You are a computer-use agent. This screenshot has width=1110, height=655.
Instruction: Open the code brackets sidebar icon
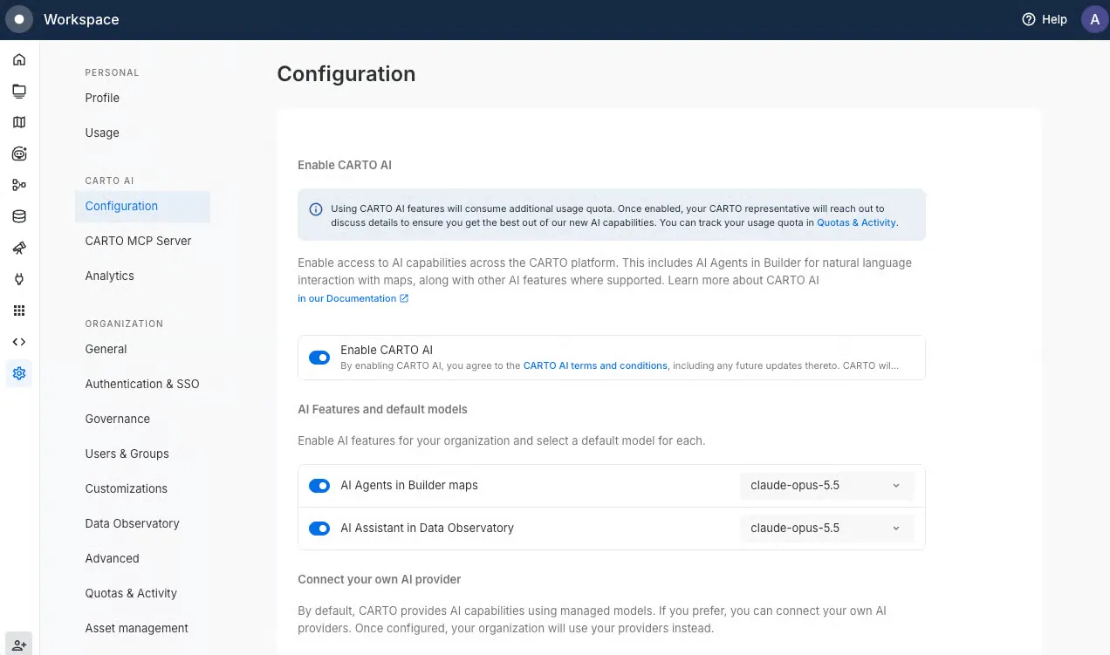(19, 342)
